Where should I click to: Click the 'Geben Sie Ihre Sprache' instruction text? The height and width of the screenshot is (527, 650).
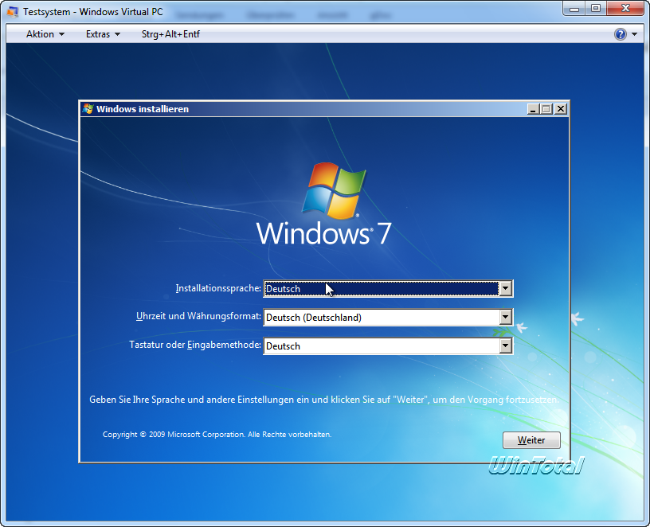(323, 400)
